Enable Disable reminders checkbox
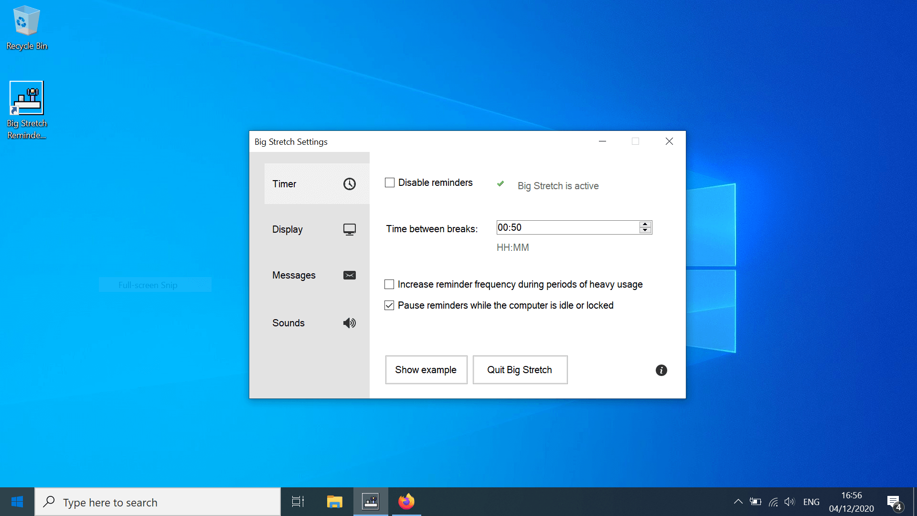Screen dimensions: 917x516 [x=390, y=183]
